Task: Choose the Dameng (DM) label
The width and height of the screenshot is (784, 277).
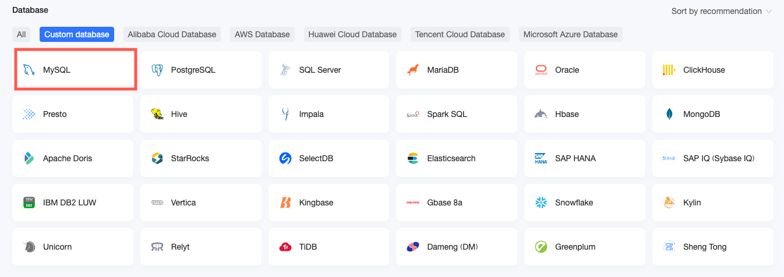Action: point(453,247)
